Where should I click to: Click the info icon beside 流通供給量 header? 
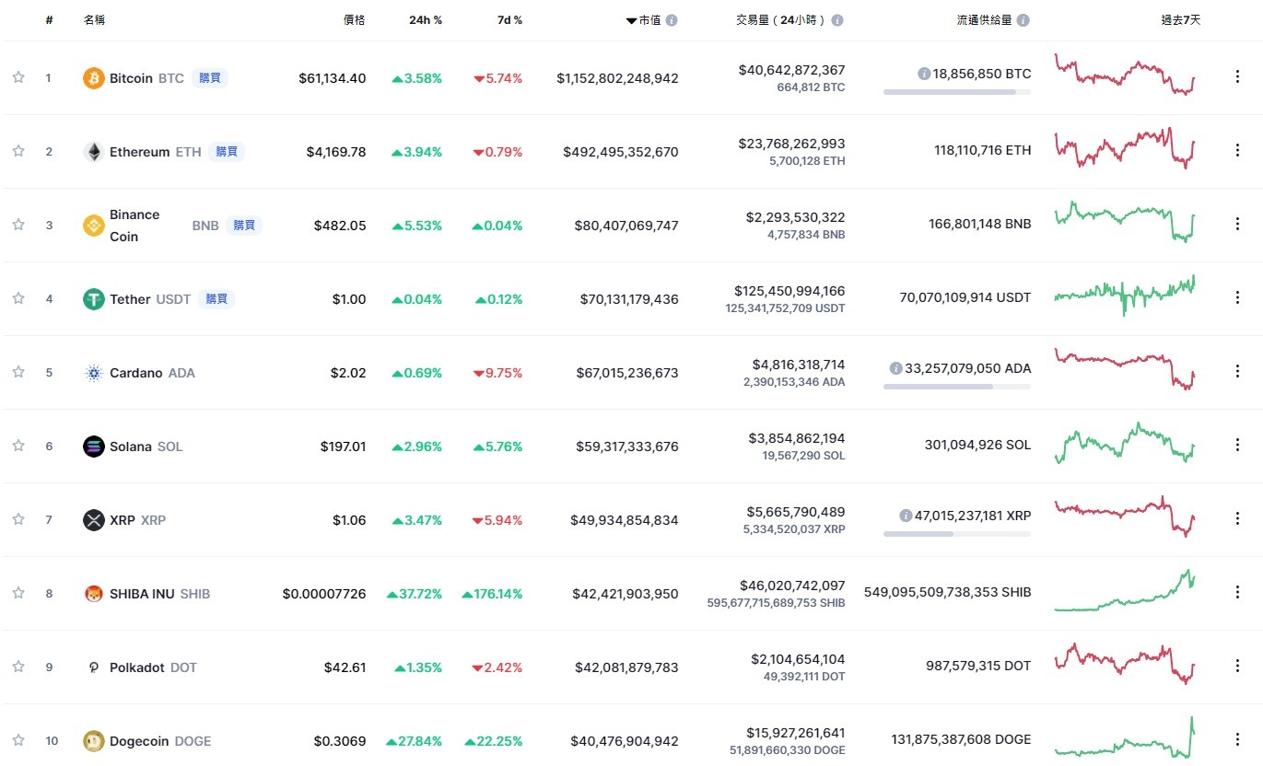1023,20
